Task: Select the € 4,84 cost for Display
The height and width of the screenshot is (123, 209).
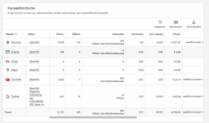Action: (177, 52)
